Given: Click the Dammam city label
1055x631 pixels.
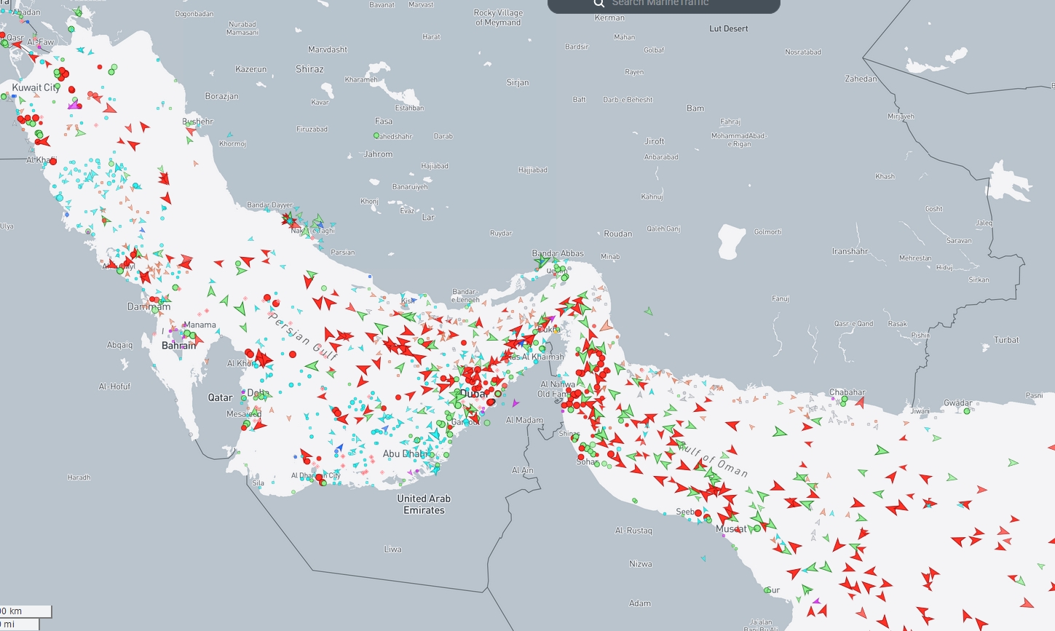Looking at the screenshot, I should [149, 306].
